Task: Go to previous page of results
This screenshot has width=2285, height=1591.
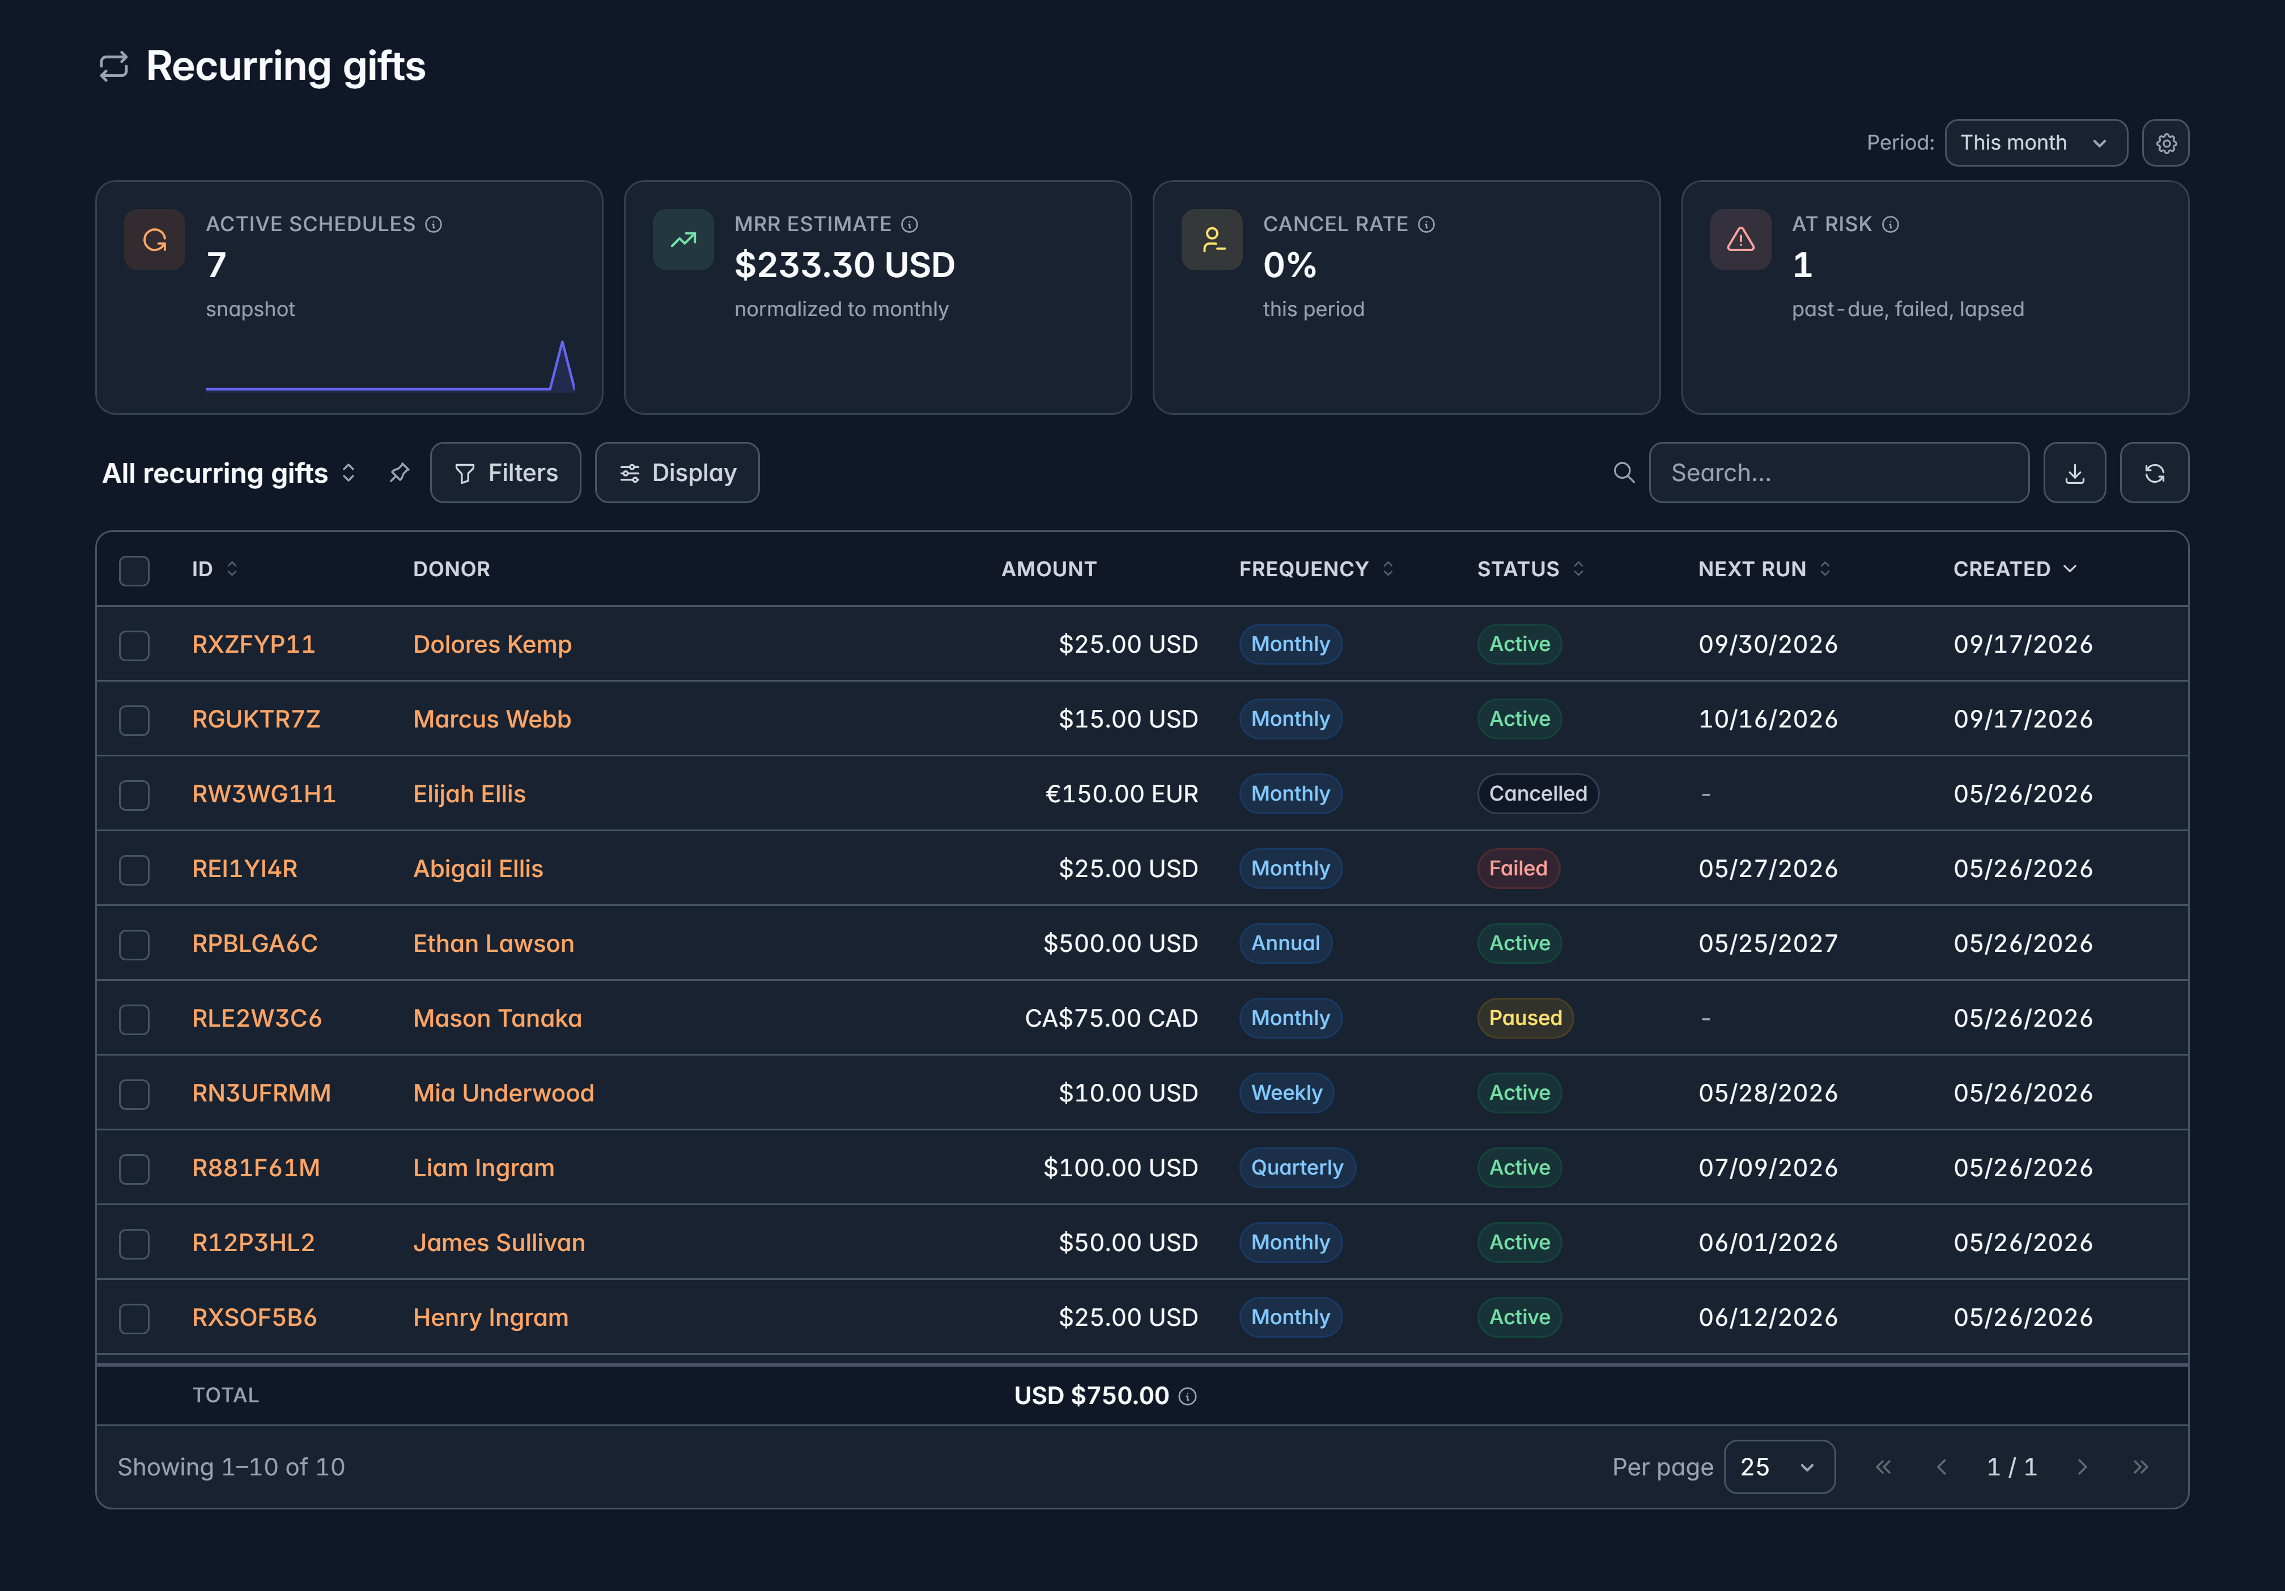Action: click(1942, 1466)
